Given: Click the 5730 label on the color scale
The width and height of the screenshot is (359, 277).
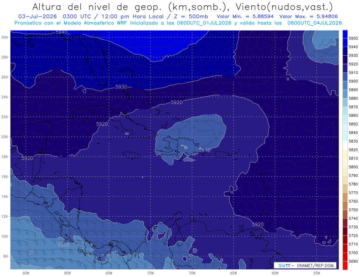Looking at the screenshot, I should 353,227.
